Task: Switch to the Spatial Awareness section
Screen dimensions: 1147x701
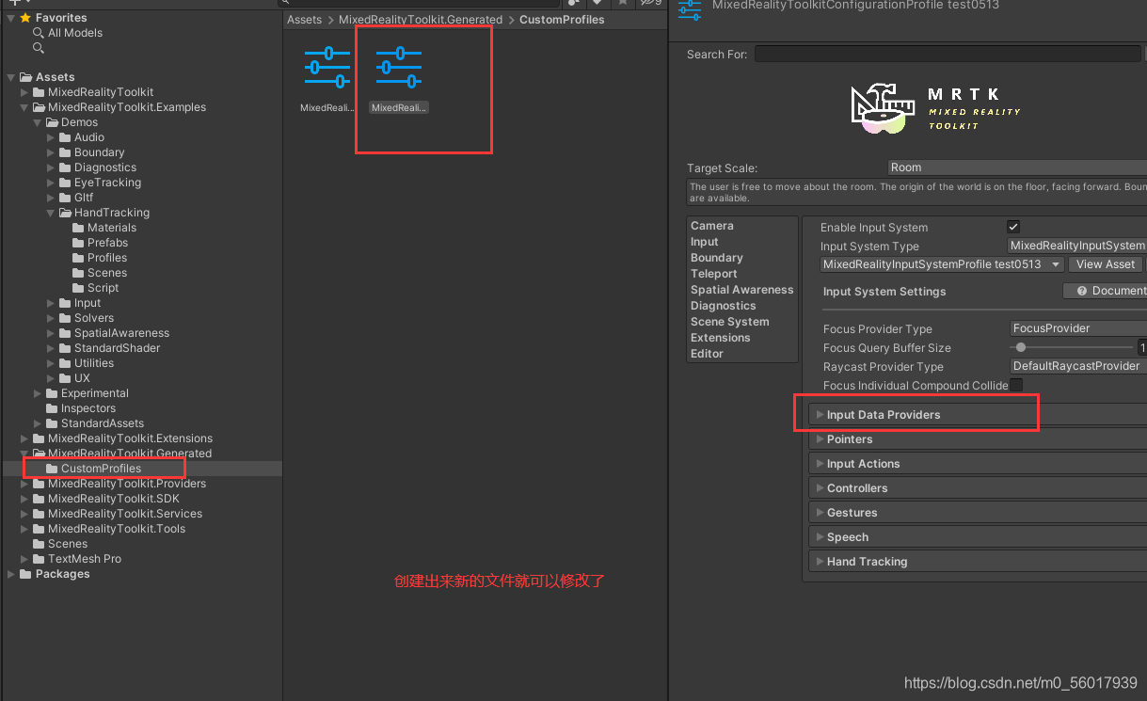Action: click(x=741, y=289)
